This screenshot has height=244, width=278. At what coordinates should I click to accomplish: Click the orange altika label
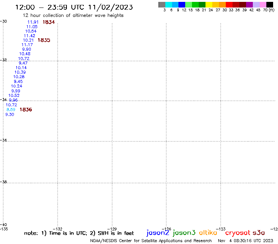[x=208, y=233]
